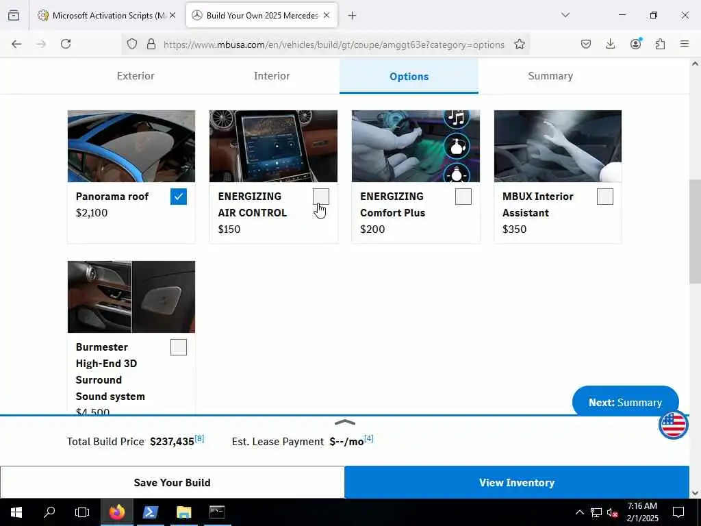Image resolution: width=701 pixels, height=526 pixels.
Task: Click the US flag region selector icon
Action: 673,425
